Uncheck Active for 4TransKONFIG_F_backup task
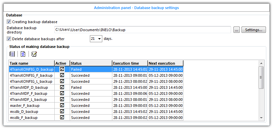273x129 pixels. (62, 75)
